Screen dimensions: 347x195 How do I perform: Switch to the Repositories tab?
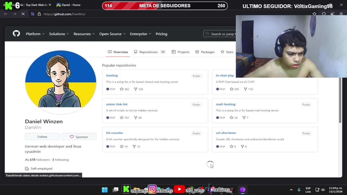(149, 52)
